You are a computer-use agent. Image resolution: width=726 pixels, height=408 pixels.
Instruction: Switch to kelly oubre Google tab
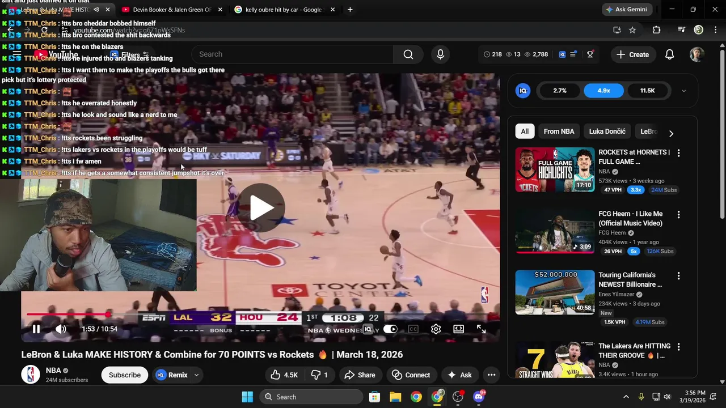click(x=284, y=10)
